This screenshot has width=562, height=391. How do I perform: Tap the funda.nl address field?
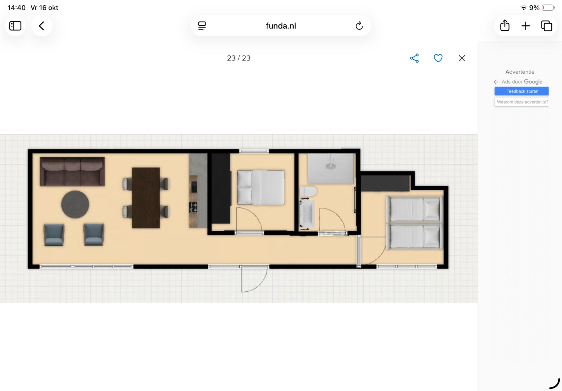[281, 26]
